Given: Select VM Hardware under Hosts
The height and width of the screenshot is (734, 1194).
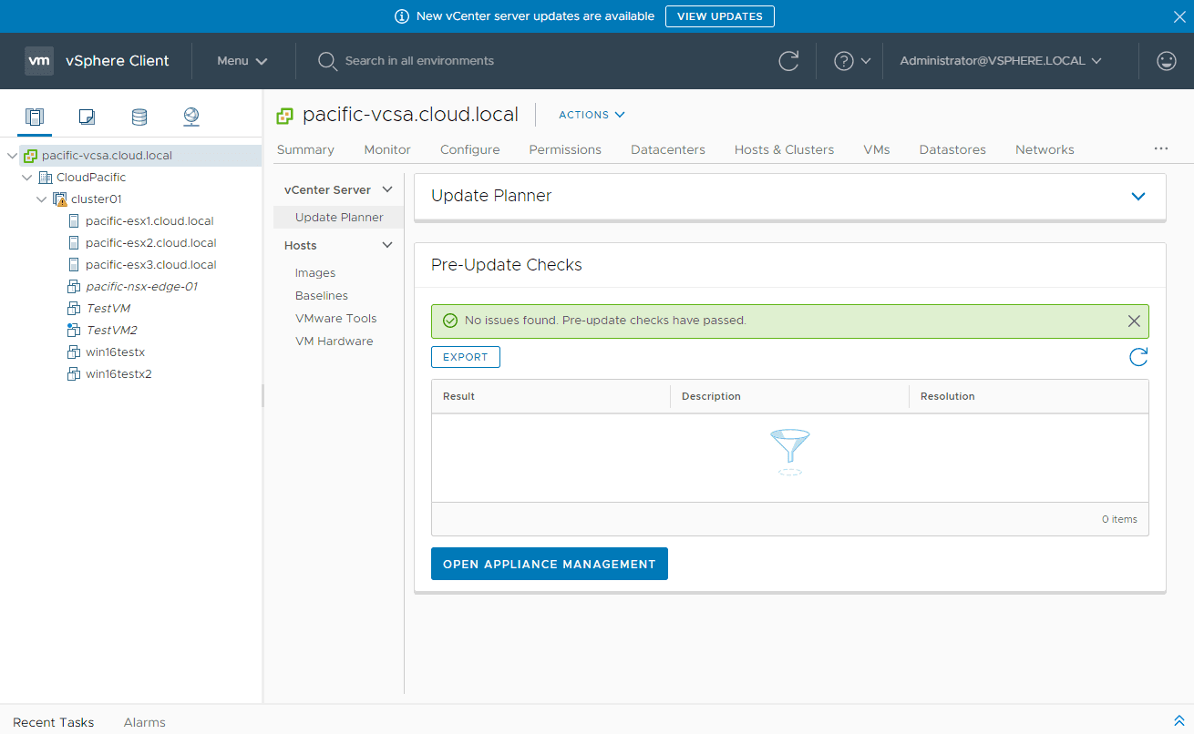Looking at the screenshot, I should (334, 342).
